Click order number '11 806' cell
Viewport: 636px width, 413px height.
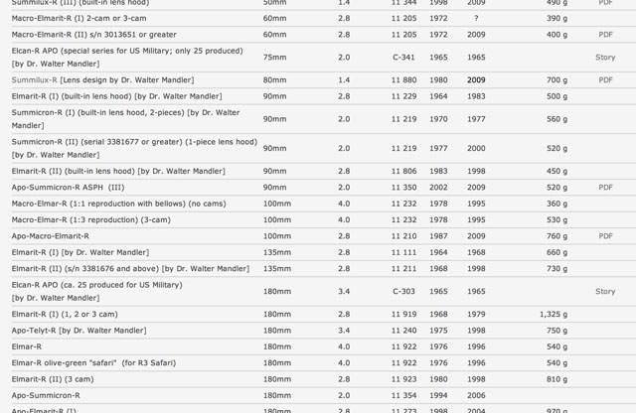[403, 171]
